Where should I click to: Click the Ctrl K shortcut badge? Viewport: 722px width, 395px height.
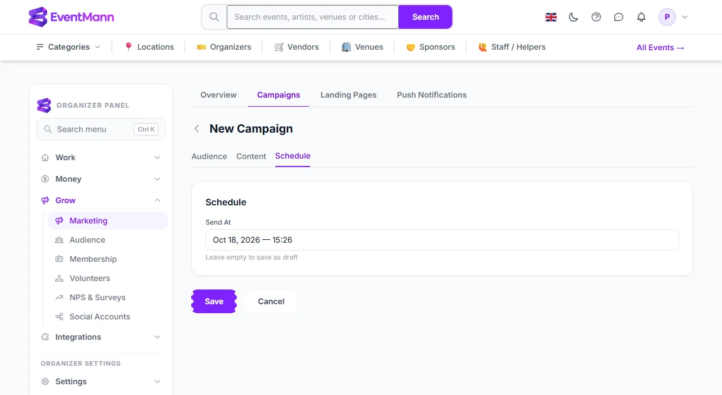(x=146, y=129)
